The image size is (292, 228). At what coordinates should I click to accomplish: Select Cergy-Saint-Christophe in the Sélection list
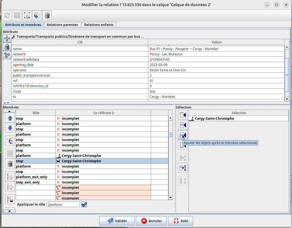(x=239, y=118)
